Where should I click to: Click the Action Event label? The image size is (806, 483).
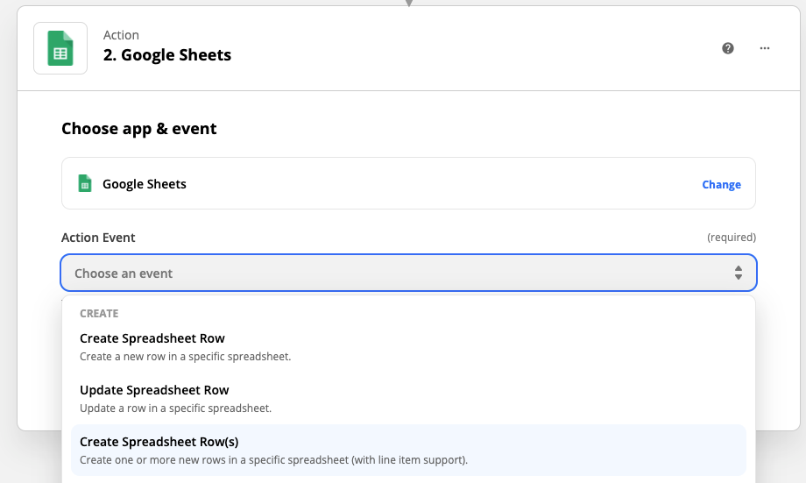tap(98, 238)
